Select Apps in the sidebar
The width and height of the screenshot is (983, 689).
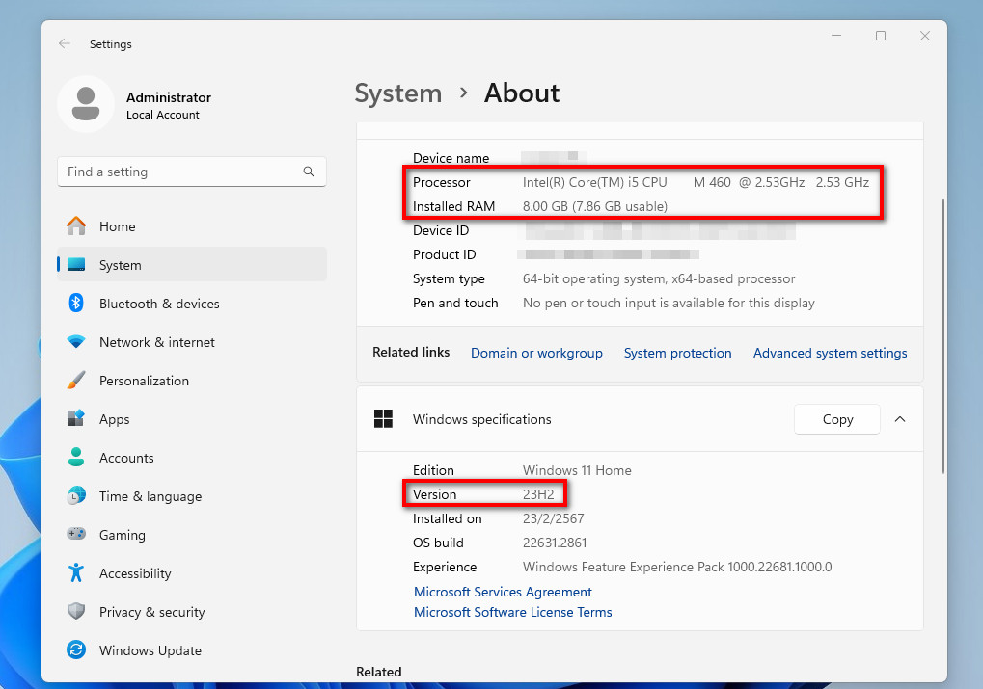click(192, 420)
